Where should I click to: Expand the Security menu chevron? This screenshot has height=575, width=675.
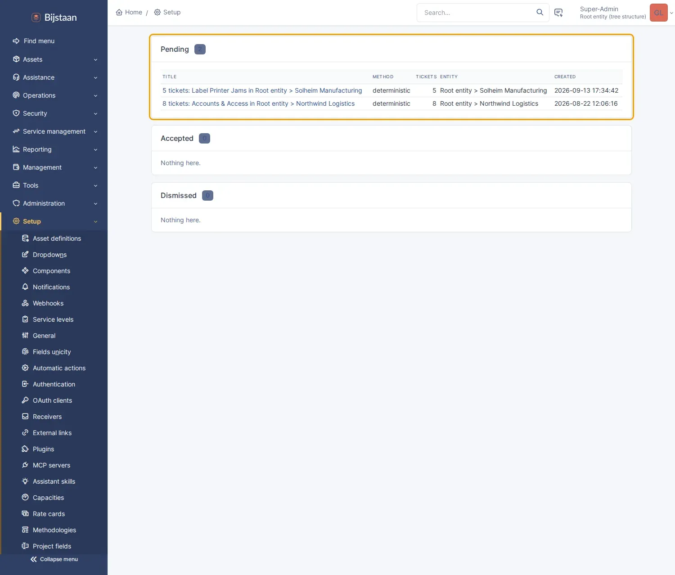click(95, 113)
